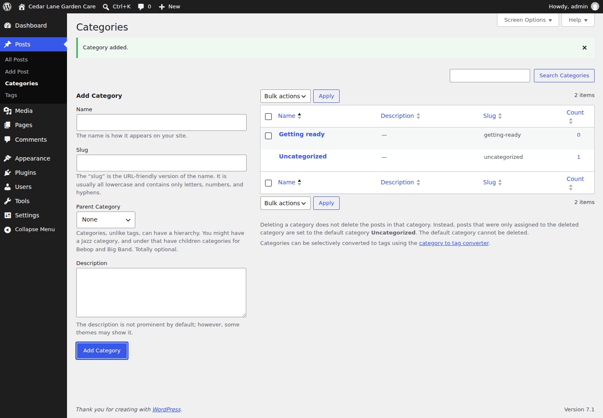Click the Ctrl+K search magnifier icon
Image resolution: width=603 pixels, height=418 pixels.
(x=106, y=7)
